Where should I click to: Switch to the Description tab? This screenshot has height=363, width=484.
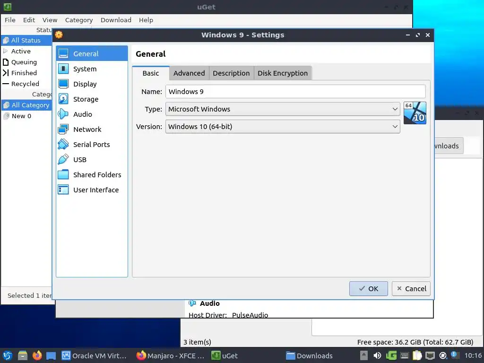point(231,73)
